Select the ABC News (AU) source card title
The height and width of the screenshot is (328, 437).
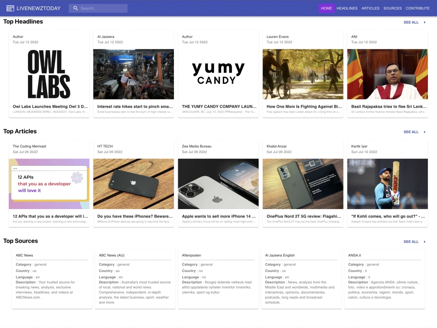tap(111, 255)
